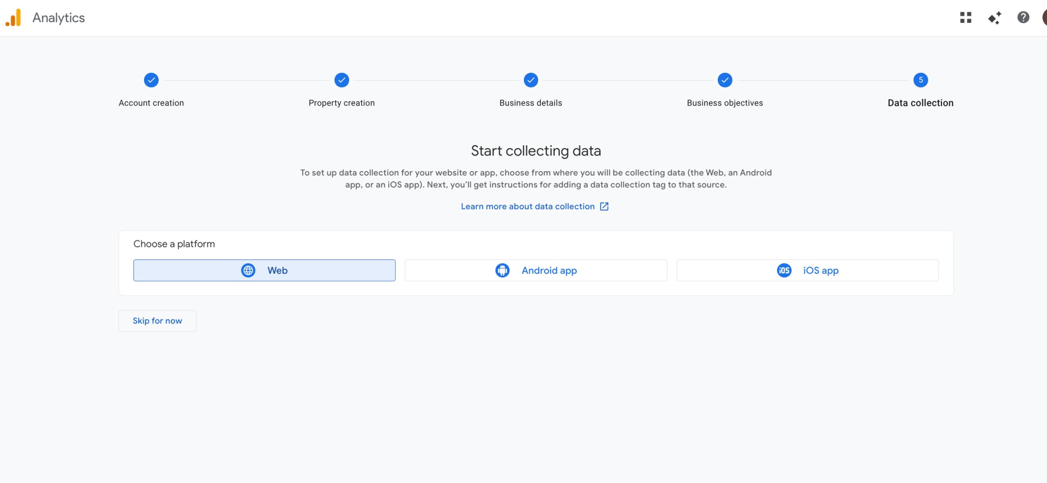The height and width of the screenshot is (483, 1047).
Task: Click external link icon beside Learn more
Action: click(x=604, y=207)
